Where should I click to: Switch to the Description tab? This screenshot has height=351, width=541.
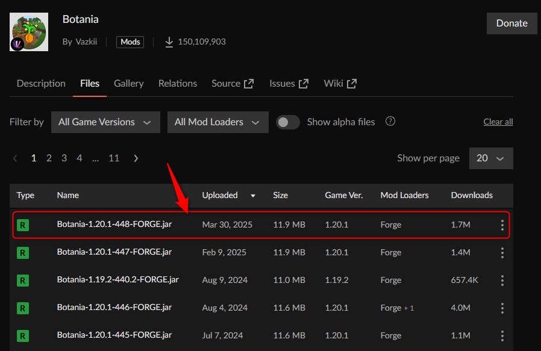(x=41, y=84)
